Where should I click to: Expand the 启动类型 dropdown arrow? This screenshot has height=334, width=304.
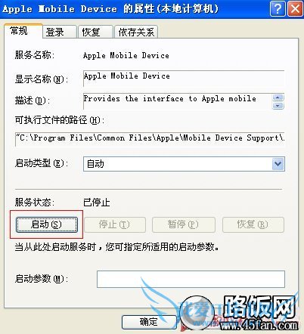[278, 164]
